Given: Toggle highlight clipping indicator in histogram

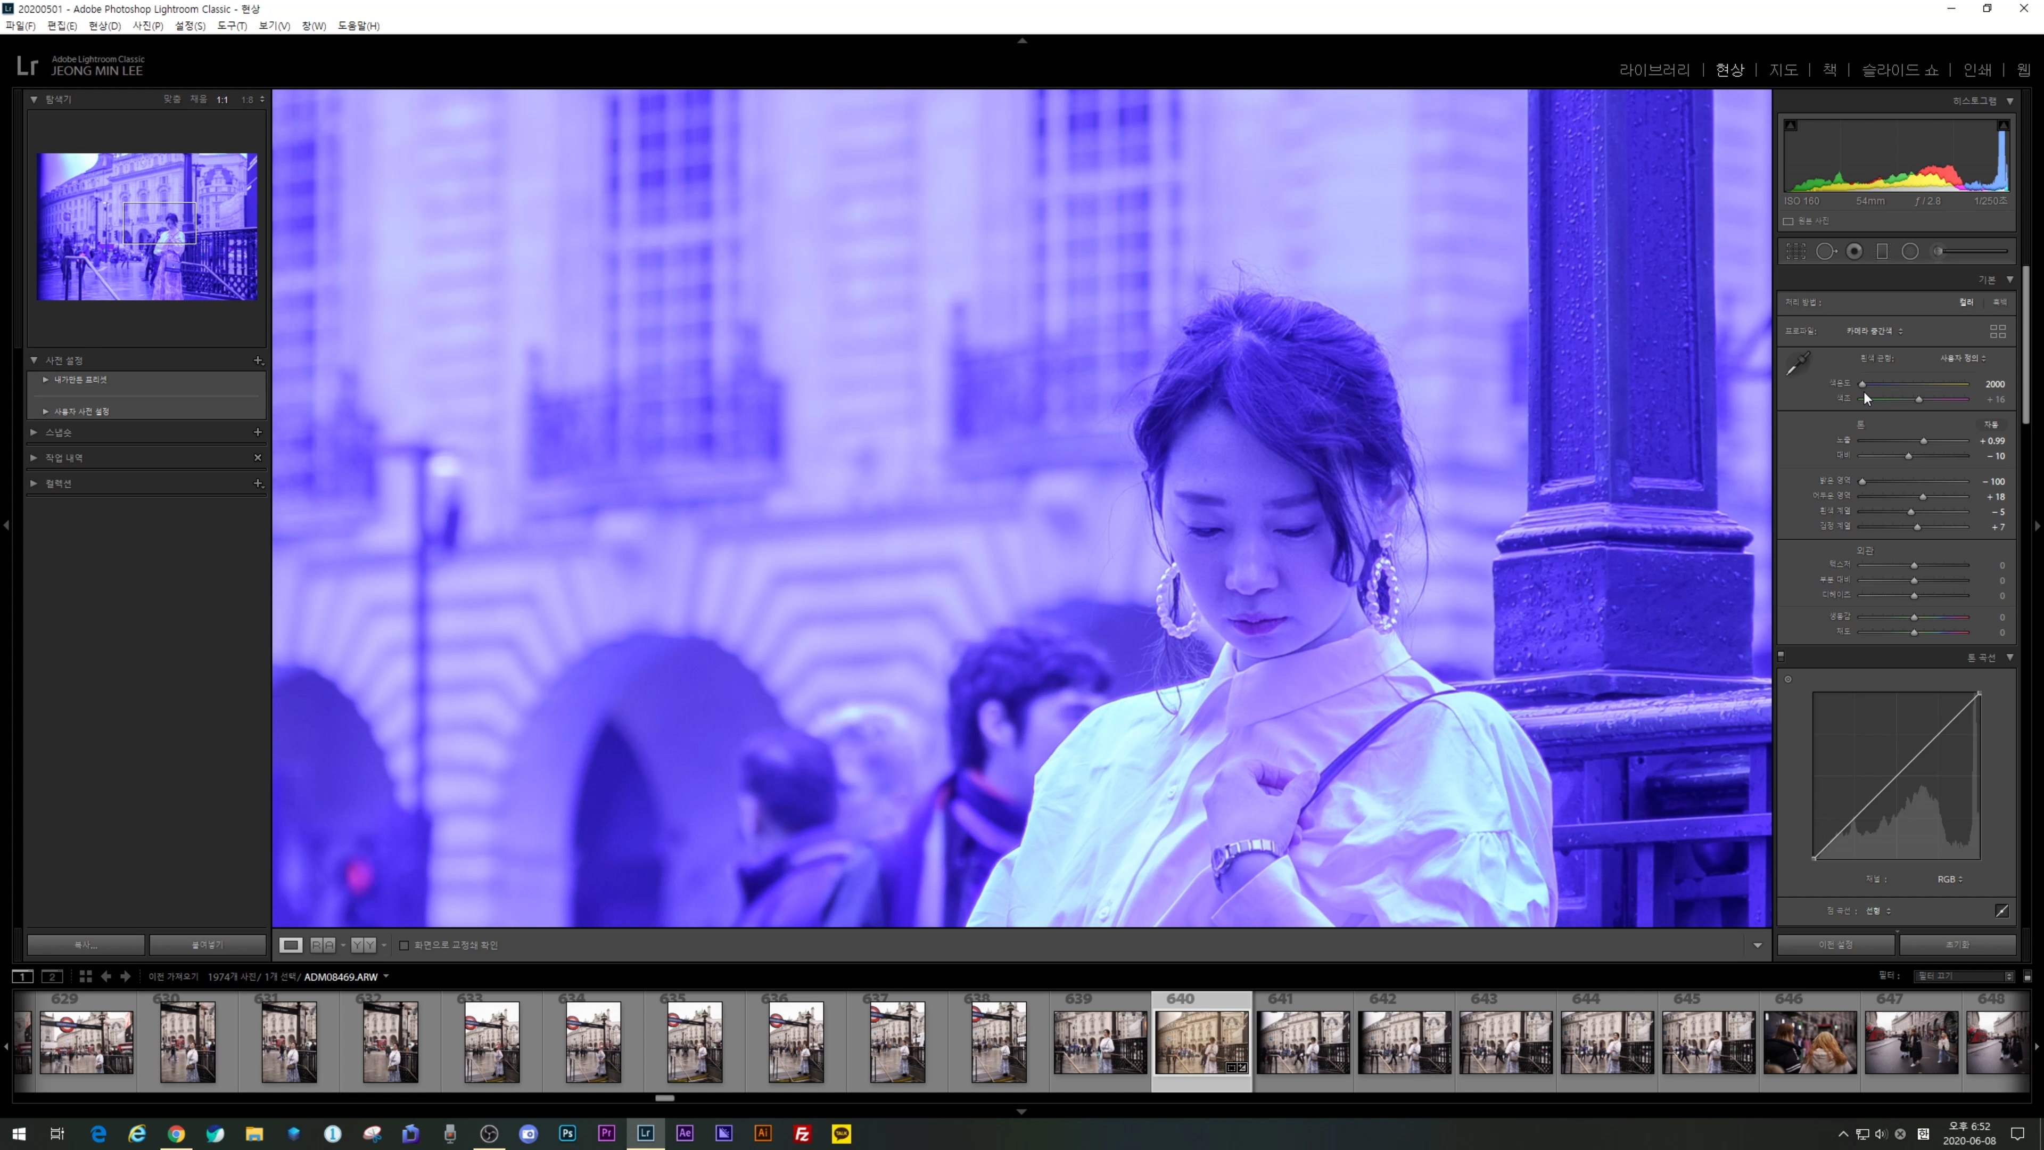Looking at the screenshot, I should (2002, 126).
